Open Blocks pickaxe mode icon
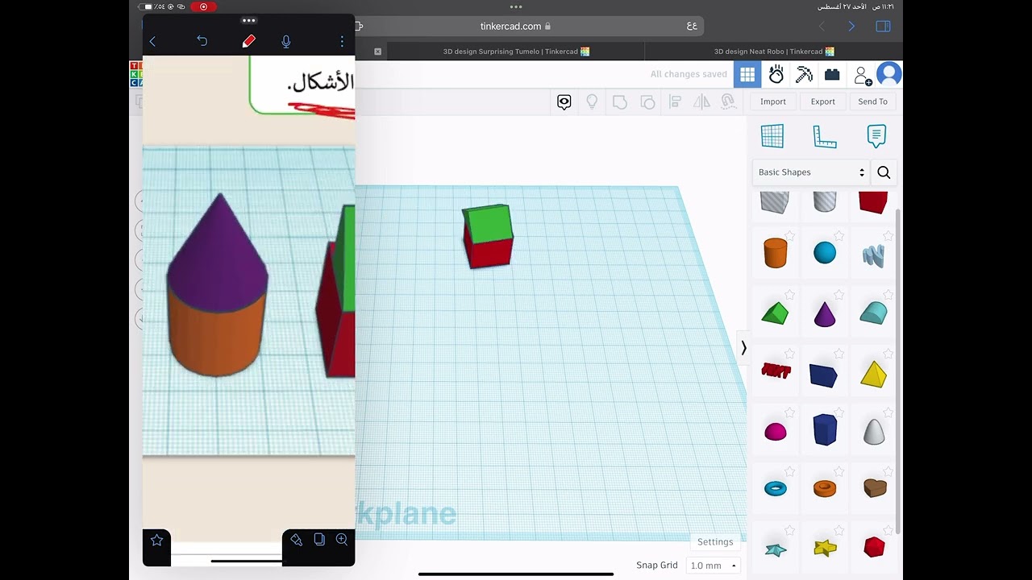This screenshot has width=1032, height=580. pos(804,74)
